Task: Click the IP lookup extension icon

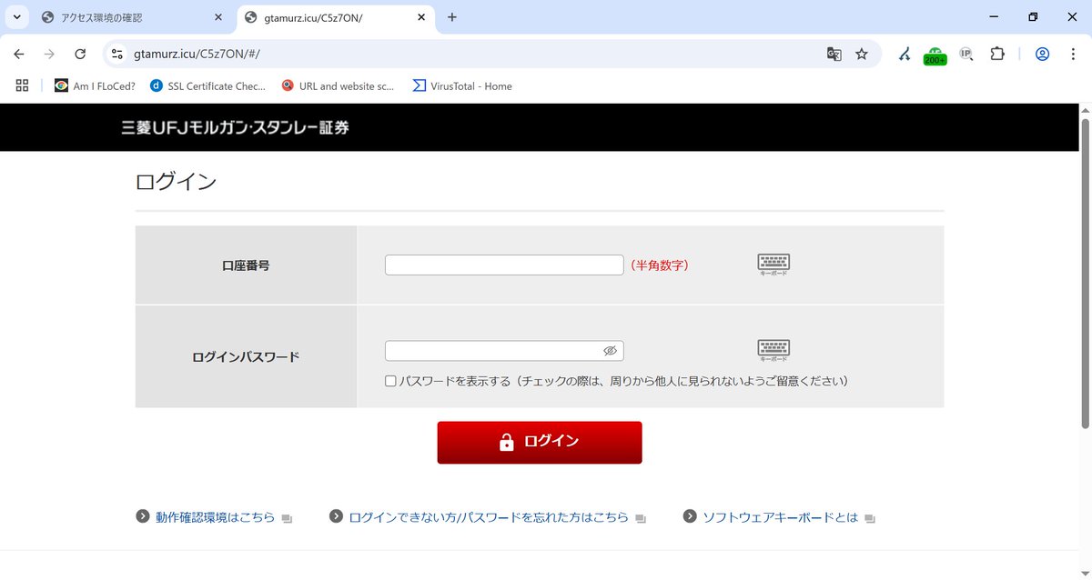Action: (966, 54)
